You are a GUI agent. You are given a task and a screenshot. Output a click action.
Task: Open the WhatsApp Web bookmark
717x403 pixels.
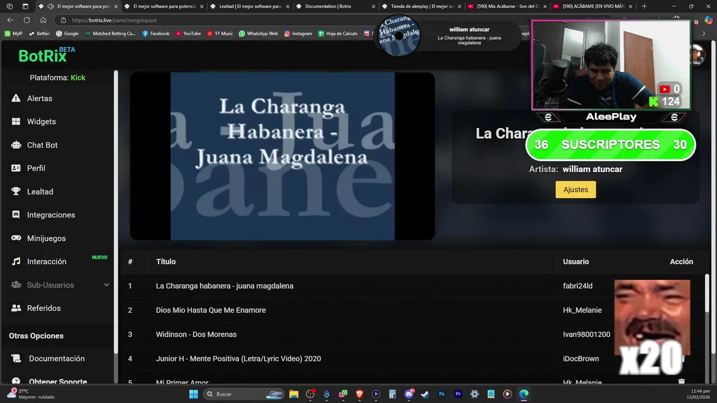(258, 34)
